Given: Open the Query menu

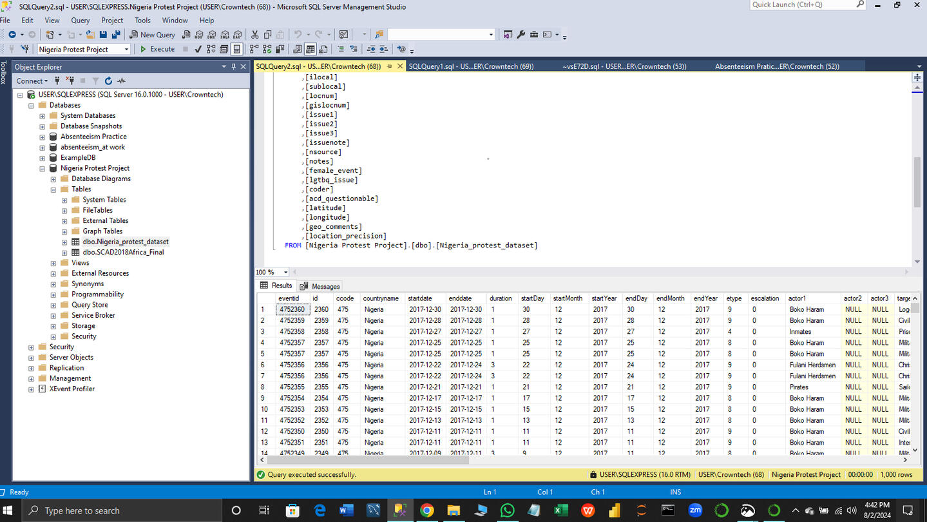Looking at the screenshot, I should point(80,21).
